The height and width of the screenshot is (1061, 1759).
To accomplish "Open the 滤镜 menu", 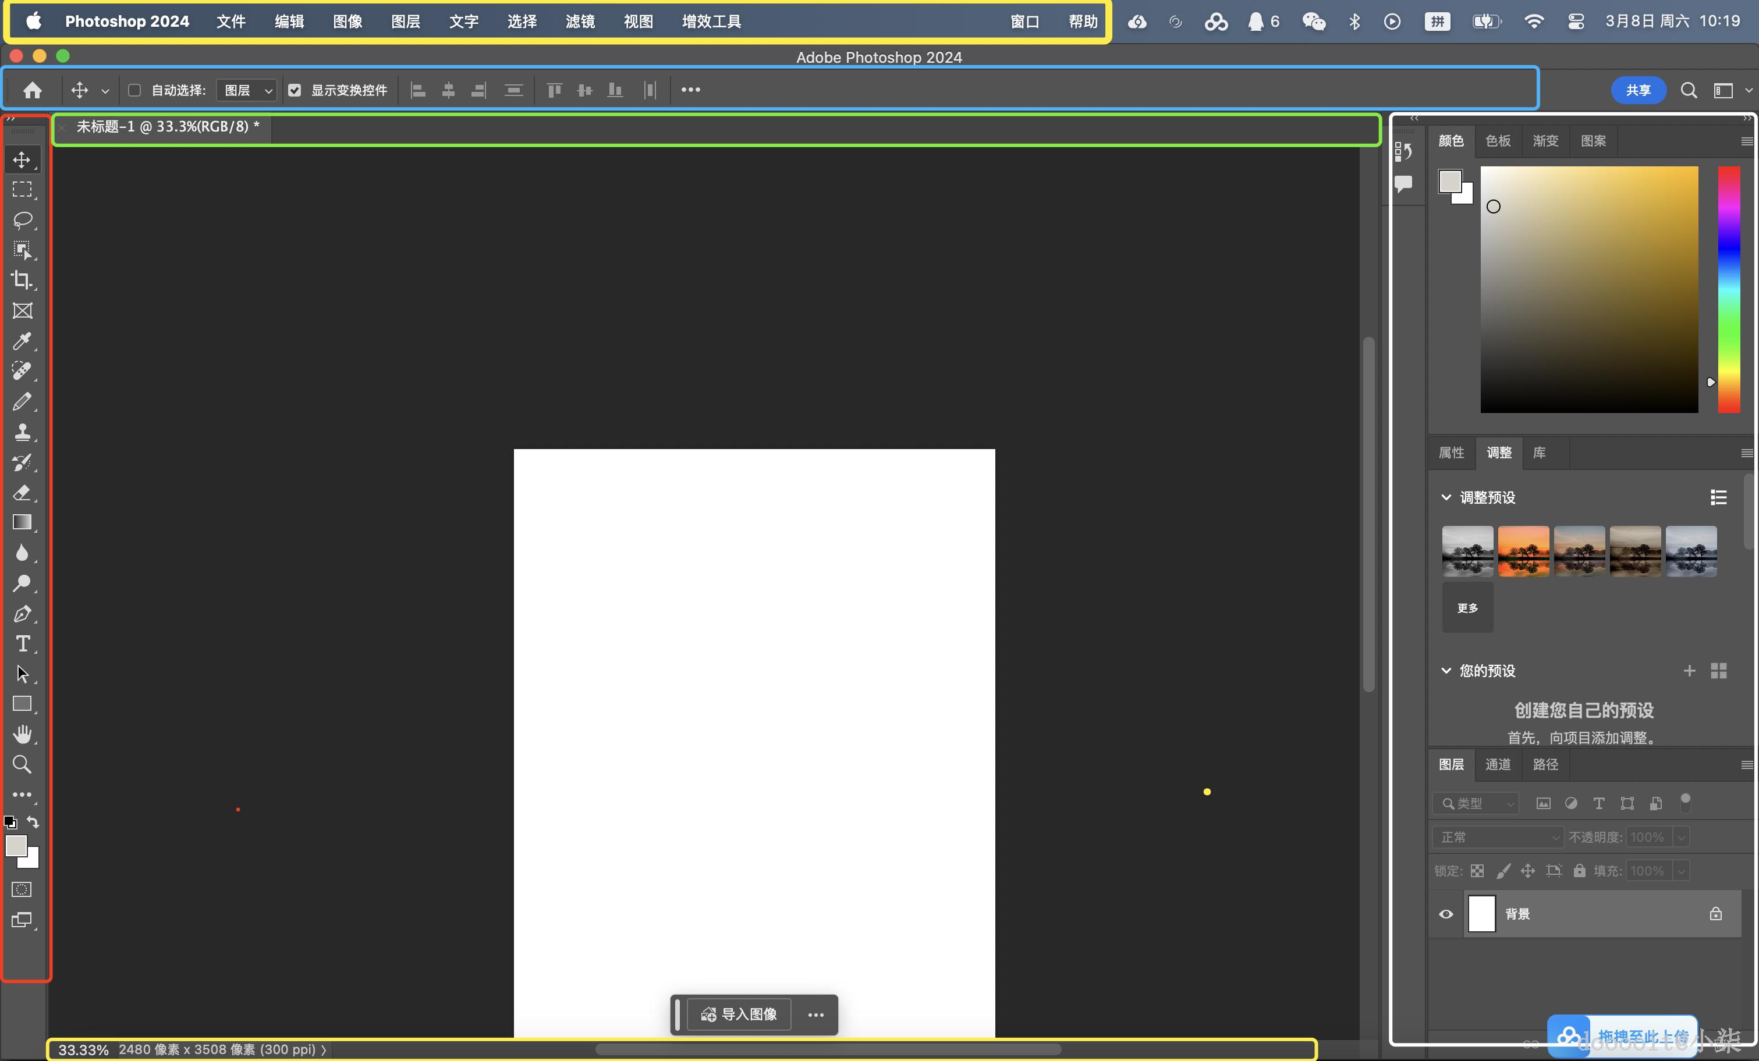I will (x=580, y=22).
